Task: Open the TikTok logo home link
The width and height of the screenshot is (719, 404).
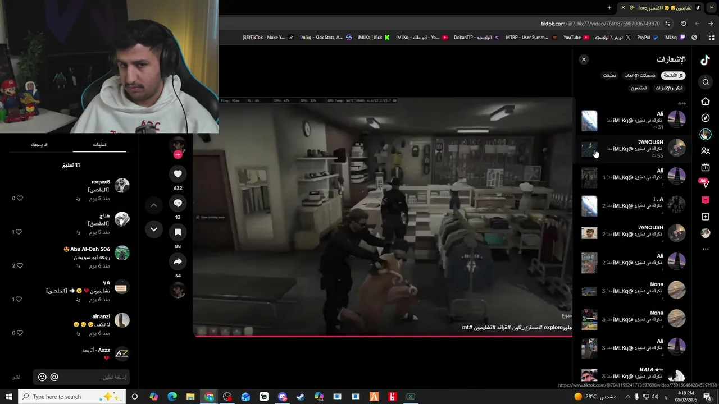Action: [x=706, y=61]
